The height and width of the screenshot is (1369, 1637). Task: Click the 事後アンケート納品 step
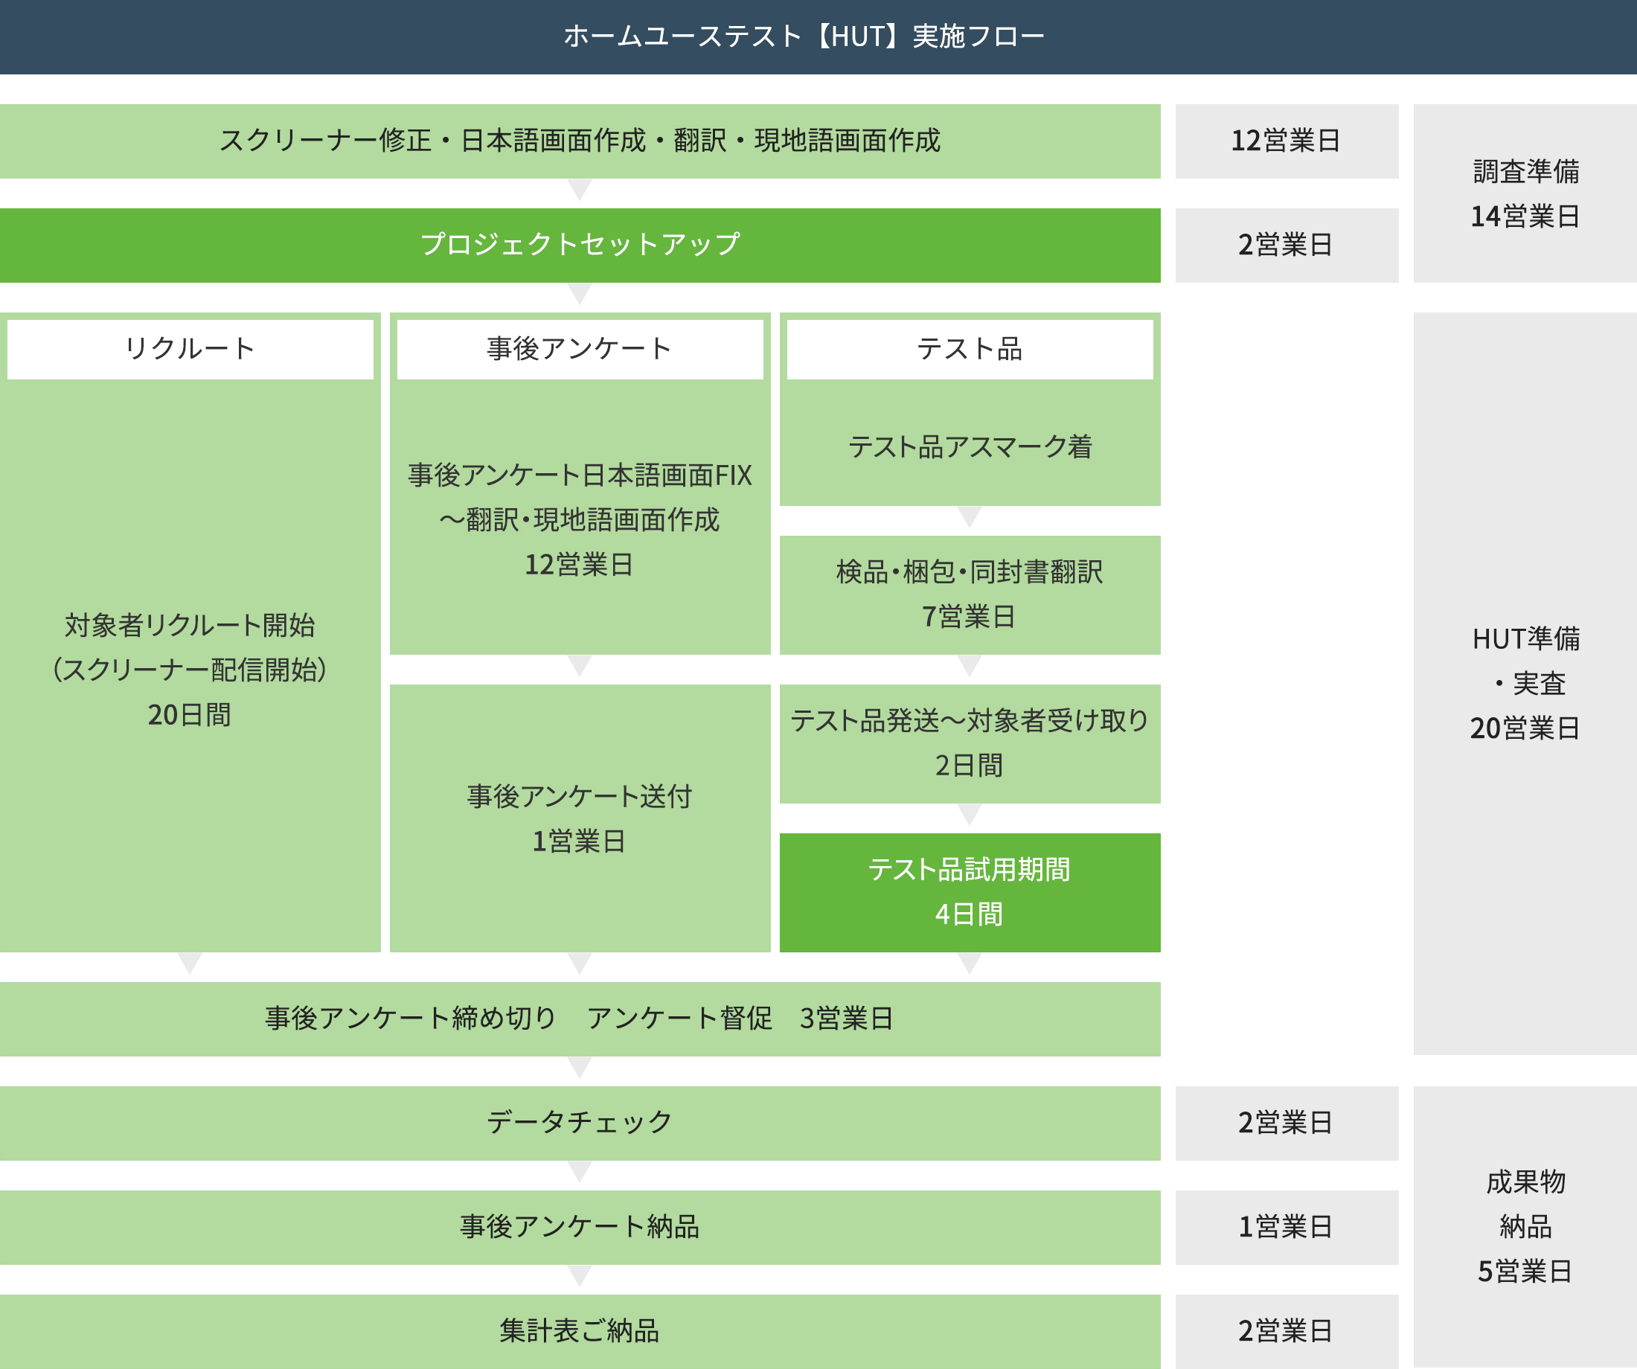tap(580, 1228)
